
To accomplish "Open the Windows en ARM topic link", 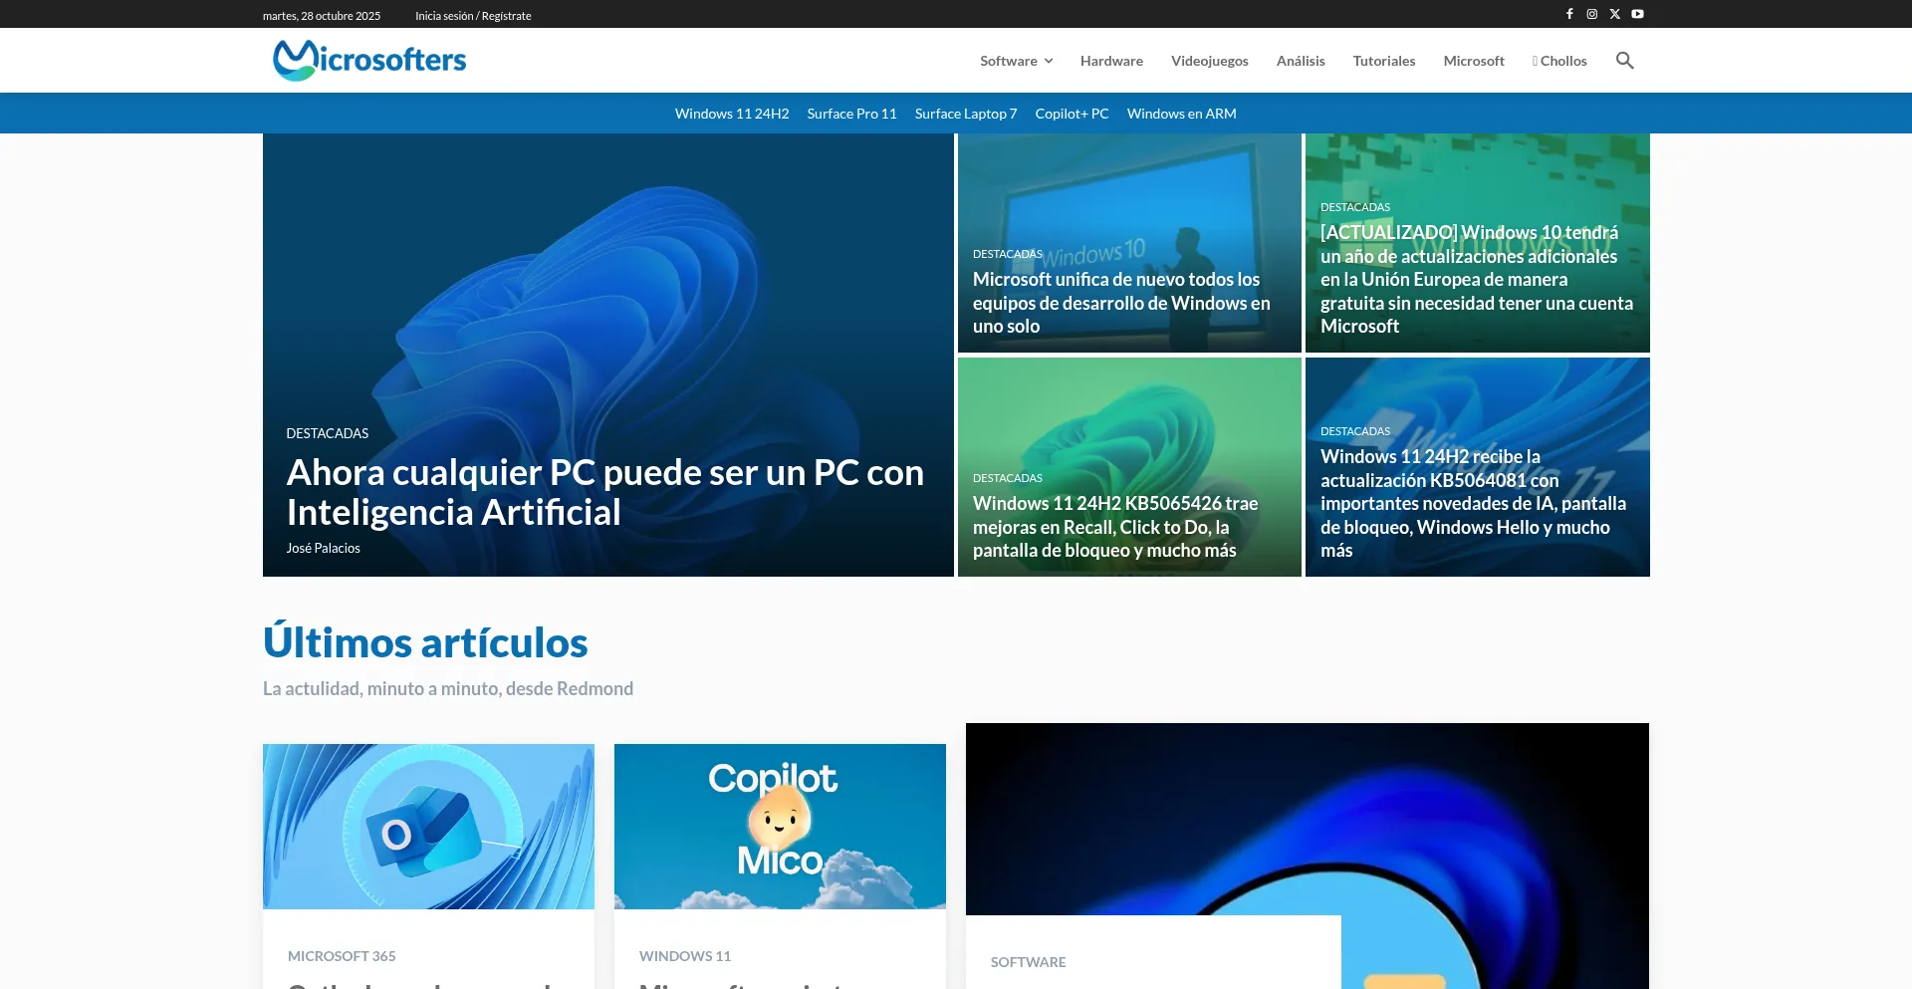I will tap(1181, 114).
